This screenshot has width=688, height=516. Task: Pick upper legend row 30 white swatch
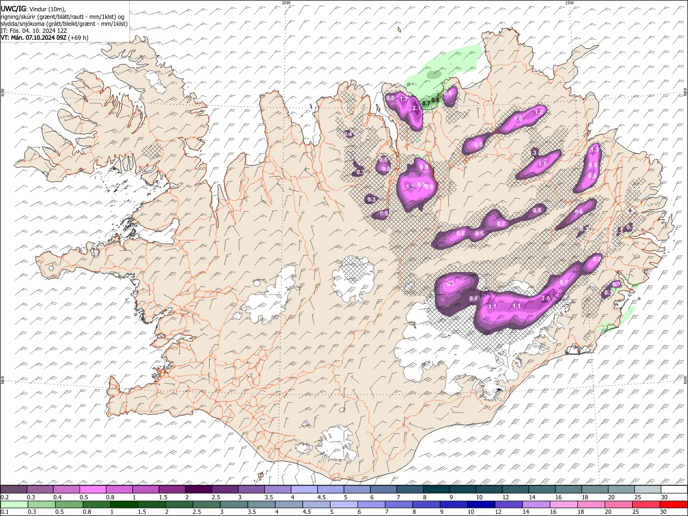click(x=674, y=490)
